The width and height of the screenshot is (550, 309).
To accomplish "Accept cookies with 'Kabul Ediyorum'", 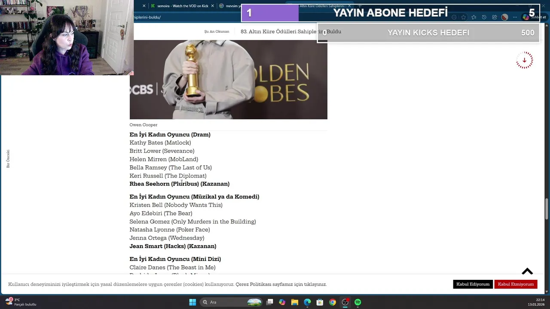I will click(473, 284).
